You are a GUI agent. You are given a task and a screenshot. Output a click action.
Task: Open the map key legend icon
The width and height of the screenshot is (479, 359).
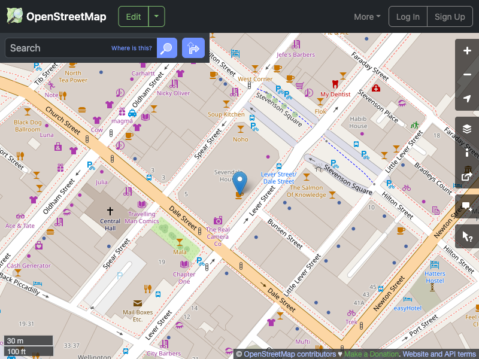tap(467, 152)
